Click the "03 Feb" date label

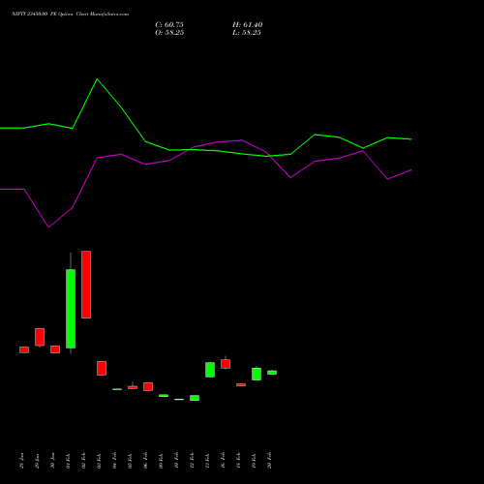coord(100,461)
